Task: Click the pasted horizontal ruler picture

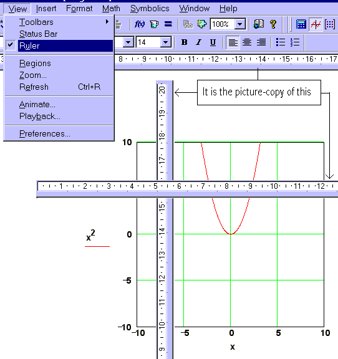Action: pos(187,189)
